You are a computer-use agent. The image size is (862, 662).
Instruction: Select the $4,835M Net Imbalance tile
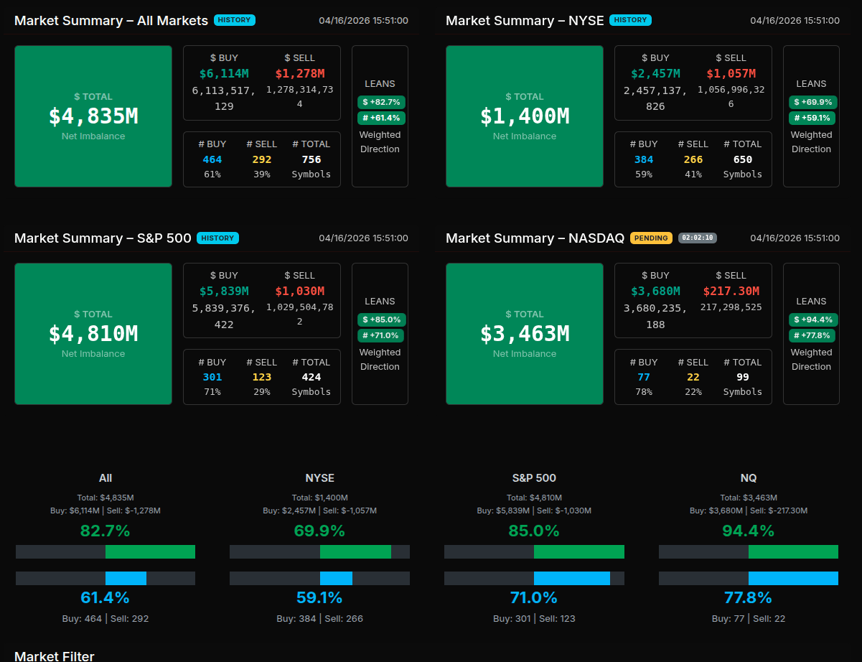(x=93, y=116)
